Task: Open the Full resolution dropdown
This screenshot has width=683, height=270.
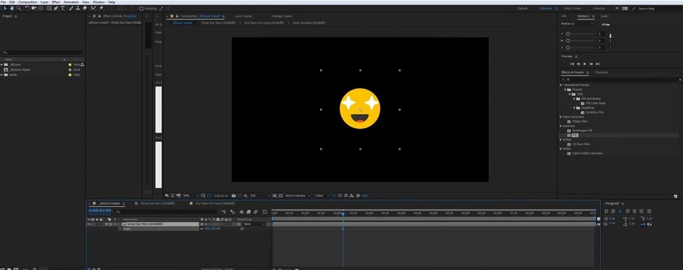Action: pyautogui.click(x=260, y=195)
